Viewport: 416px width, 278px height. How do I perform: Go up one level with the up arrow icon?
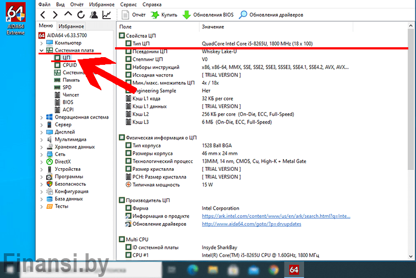tap(68, 14)
